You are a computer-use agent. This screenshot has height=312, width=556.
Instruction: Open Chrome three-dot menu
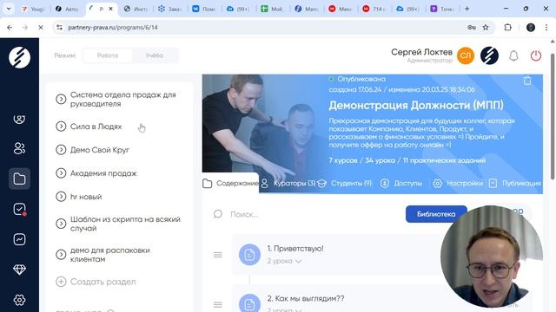(x=546, y=27)
